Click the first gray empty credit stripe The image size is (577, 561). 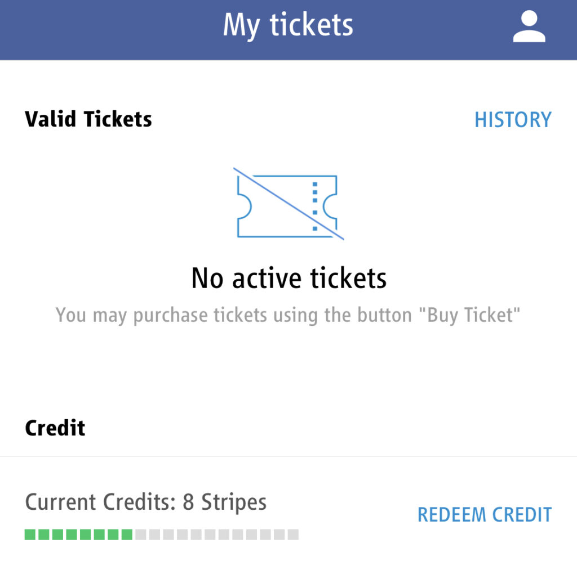pos(141,535)
